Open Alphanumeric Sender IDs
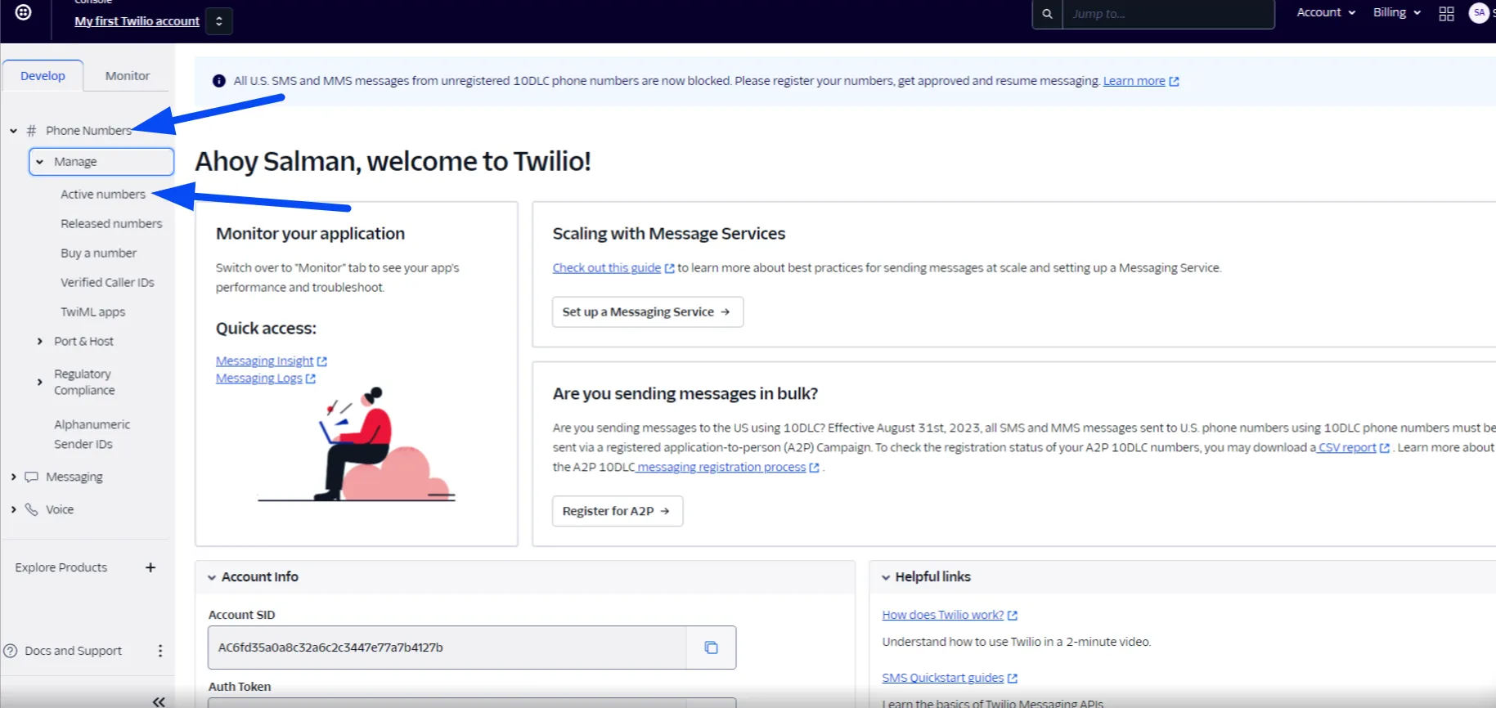The image size is (1496, 708). tap(92, 434)
